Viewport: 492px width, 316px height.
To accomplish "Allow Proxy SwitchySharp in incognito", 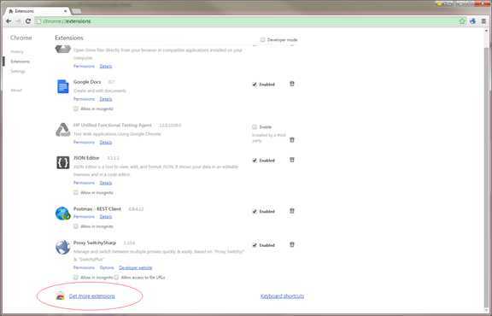I will pos(76,278).
